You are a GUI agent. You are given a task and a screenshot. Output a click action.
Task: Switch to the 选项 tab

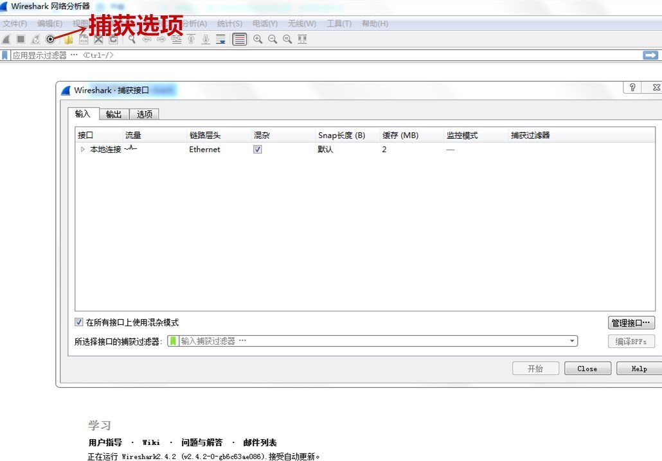tap(145, 114)
